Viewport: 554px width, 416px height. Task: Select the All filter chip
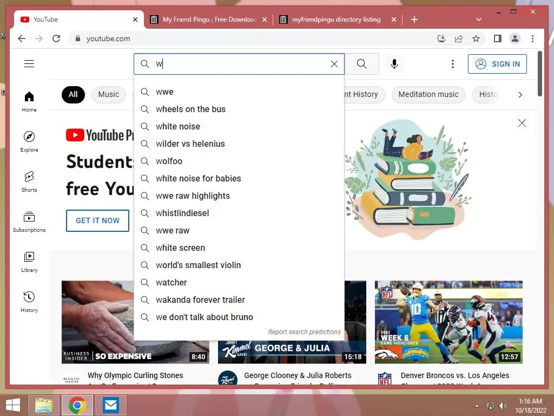73,94
